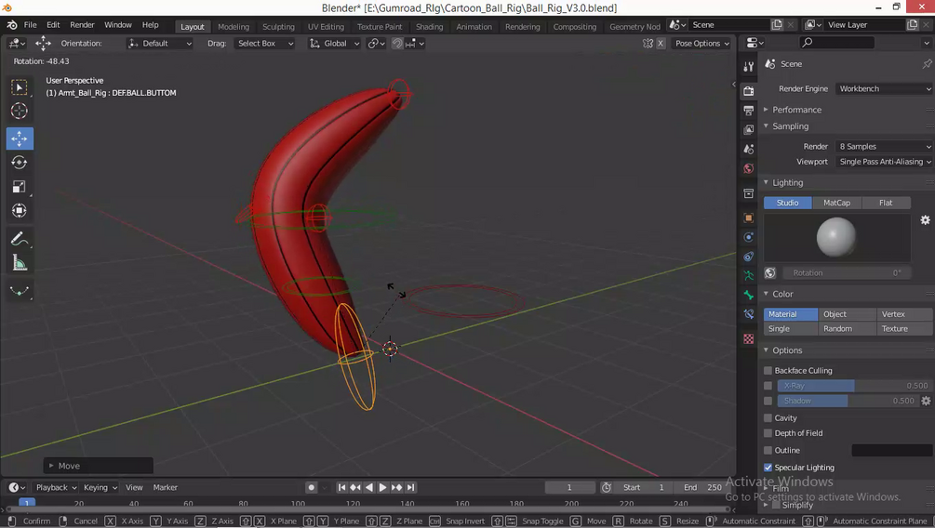Open shadow settings gear
The height and width of the screenshot is (528, 935).
pyautogui.click(x=926, y=401)
